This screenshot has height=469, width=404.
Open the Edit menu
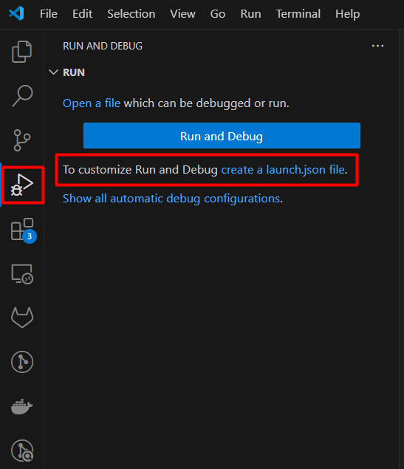pos(82,14)
